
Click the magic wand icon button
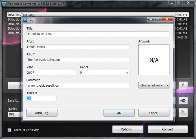click(x=183, y=113)
